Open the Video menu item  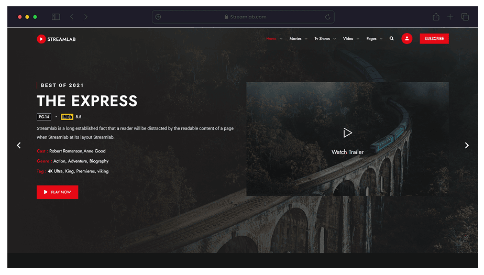pos(350,39)
